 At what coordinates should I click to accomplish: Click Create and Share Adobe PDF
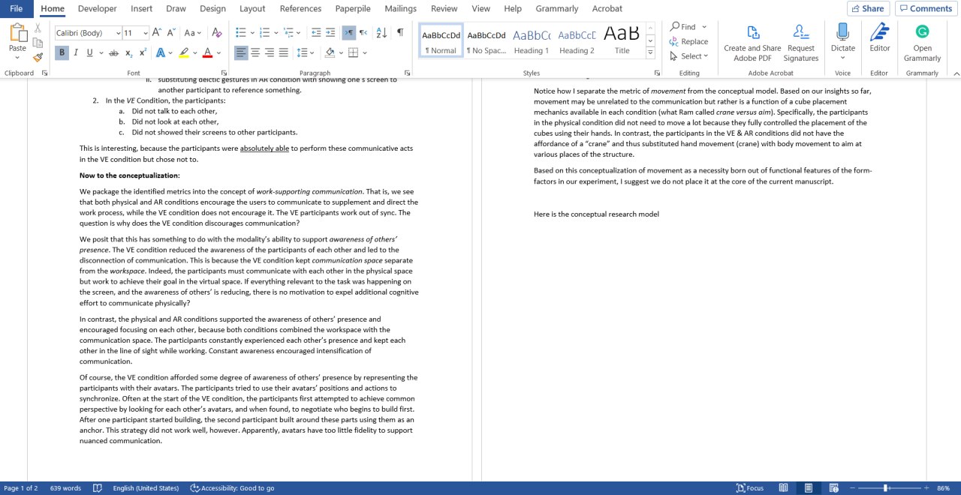pyautogui.click(x=752, y=42)
